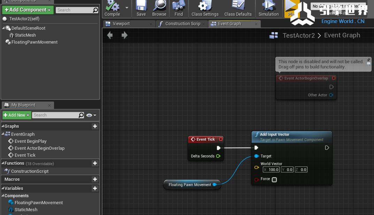Navigate back with left arrow icon

pyautogui.click(x=110, y=35)
